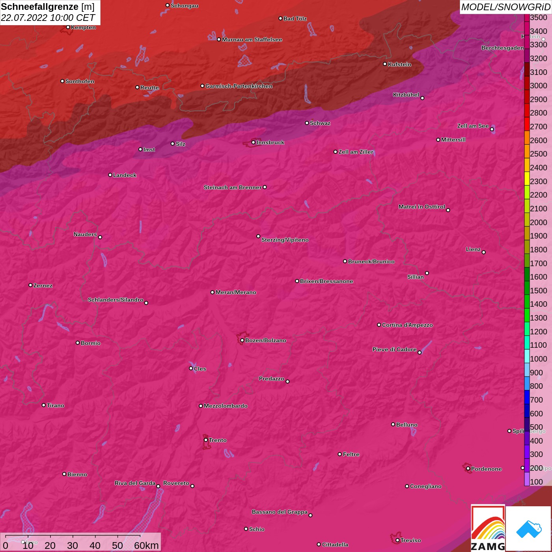Click the Steinach am Brenner label
This screenshot has height=552, width=552.
(233, 187)
